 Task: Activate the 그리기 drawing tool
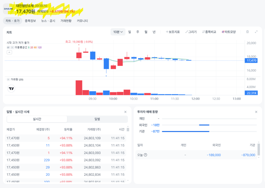tap(191, 32)
